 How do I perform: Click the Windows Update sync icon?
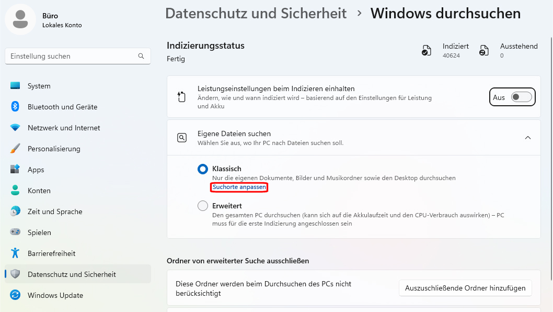pyautogui.click(x=15, y=295)
